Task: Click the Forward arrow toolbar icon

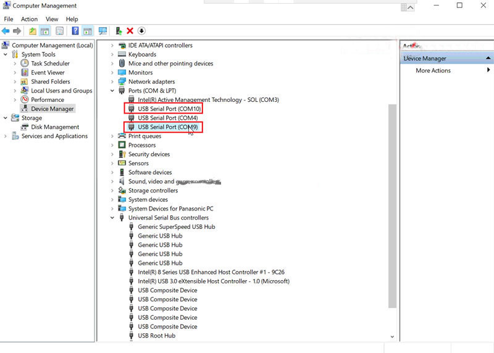Action: pyautogui.click(x=17, y=31)
